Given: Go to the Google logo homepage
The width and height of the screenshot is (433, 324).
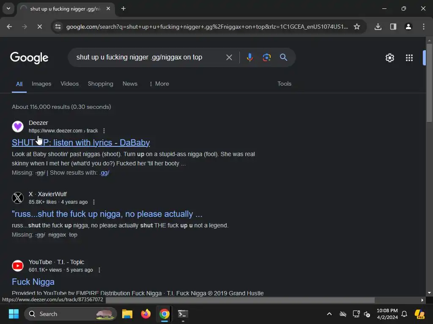Looking at the screenshot, I should [29, 58].
